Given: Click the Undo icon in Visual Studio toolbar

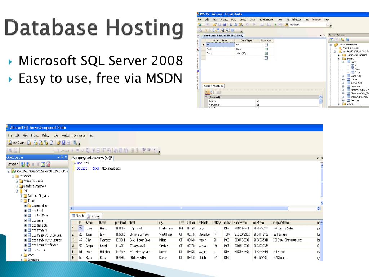Looking at the screenshot, I should click(247, 25).
